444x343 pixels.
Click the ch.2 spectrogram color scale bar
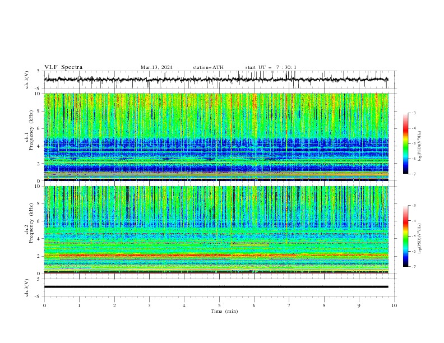pyautogui.click(x=405, y=236)
